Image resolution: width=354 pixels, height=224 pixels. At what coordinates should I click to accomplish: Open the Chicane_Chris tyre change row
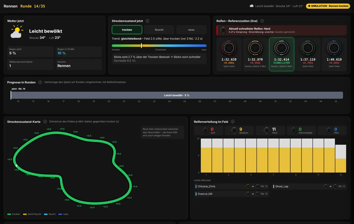(x=231, y=186)
